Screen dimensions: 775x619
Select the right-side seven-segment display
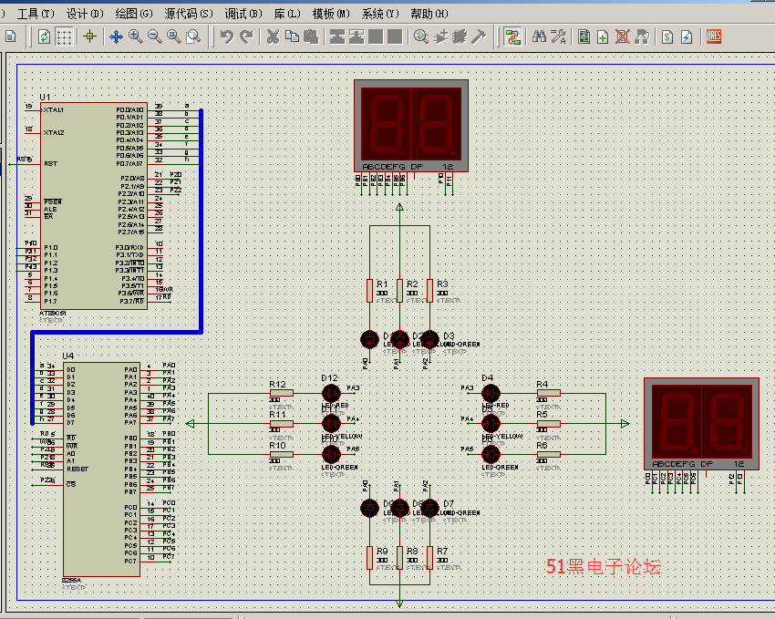point(701,424)
